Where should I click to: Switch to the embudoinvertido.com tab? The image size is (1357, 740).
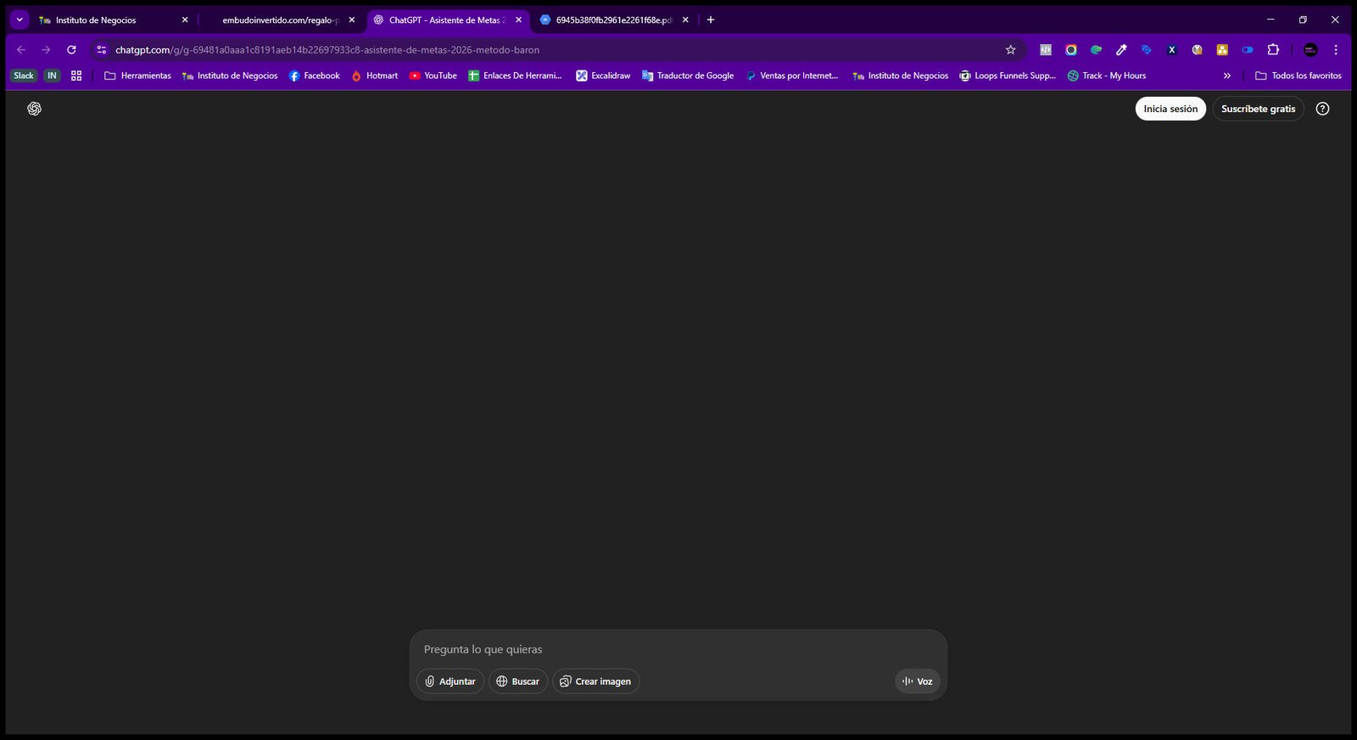pyautogui.click(x=281, y=20)
